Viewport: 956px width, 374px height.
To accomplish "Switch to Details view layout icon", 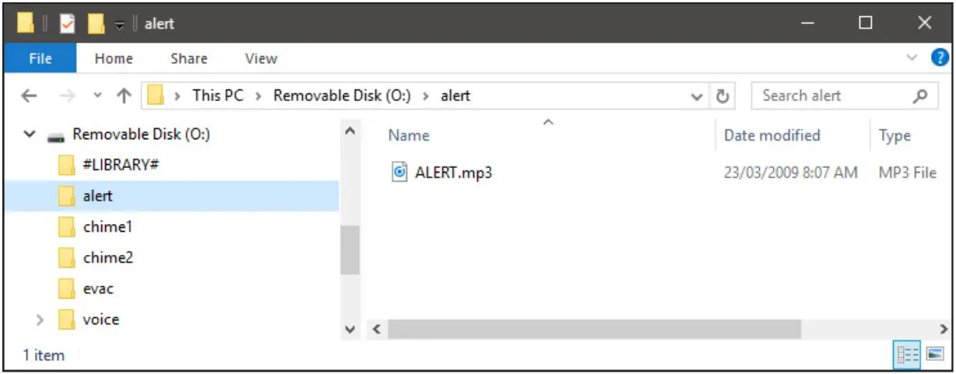I will (908, 355).
